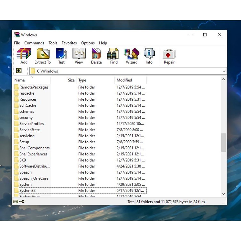Viewport: 241px width, 241px height.
Task: Open the Options menu
Action: [x=88, y=43]
